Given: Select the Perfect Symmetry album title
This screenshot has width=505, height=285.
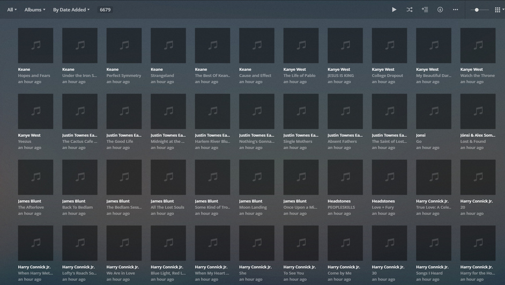Looking at the screenshot, I should [124, 76].
